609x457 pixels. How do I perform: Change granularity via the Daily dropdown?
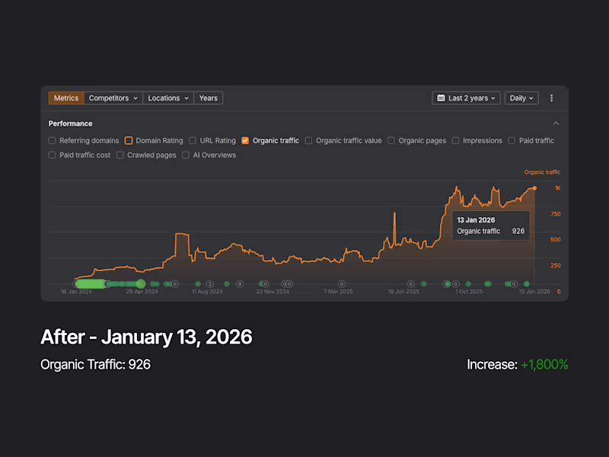(x=521, y=97)
